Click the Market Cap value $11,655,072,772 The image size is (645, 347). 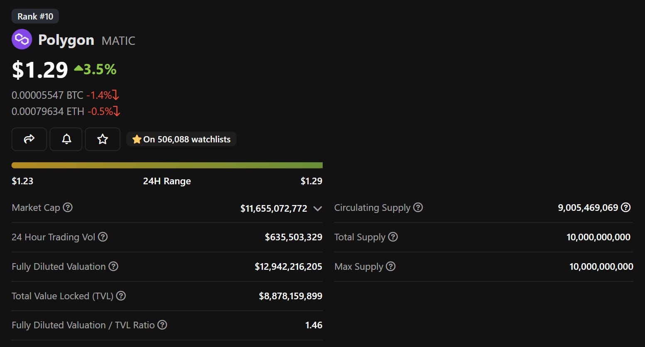click(274, 208)
